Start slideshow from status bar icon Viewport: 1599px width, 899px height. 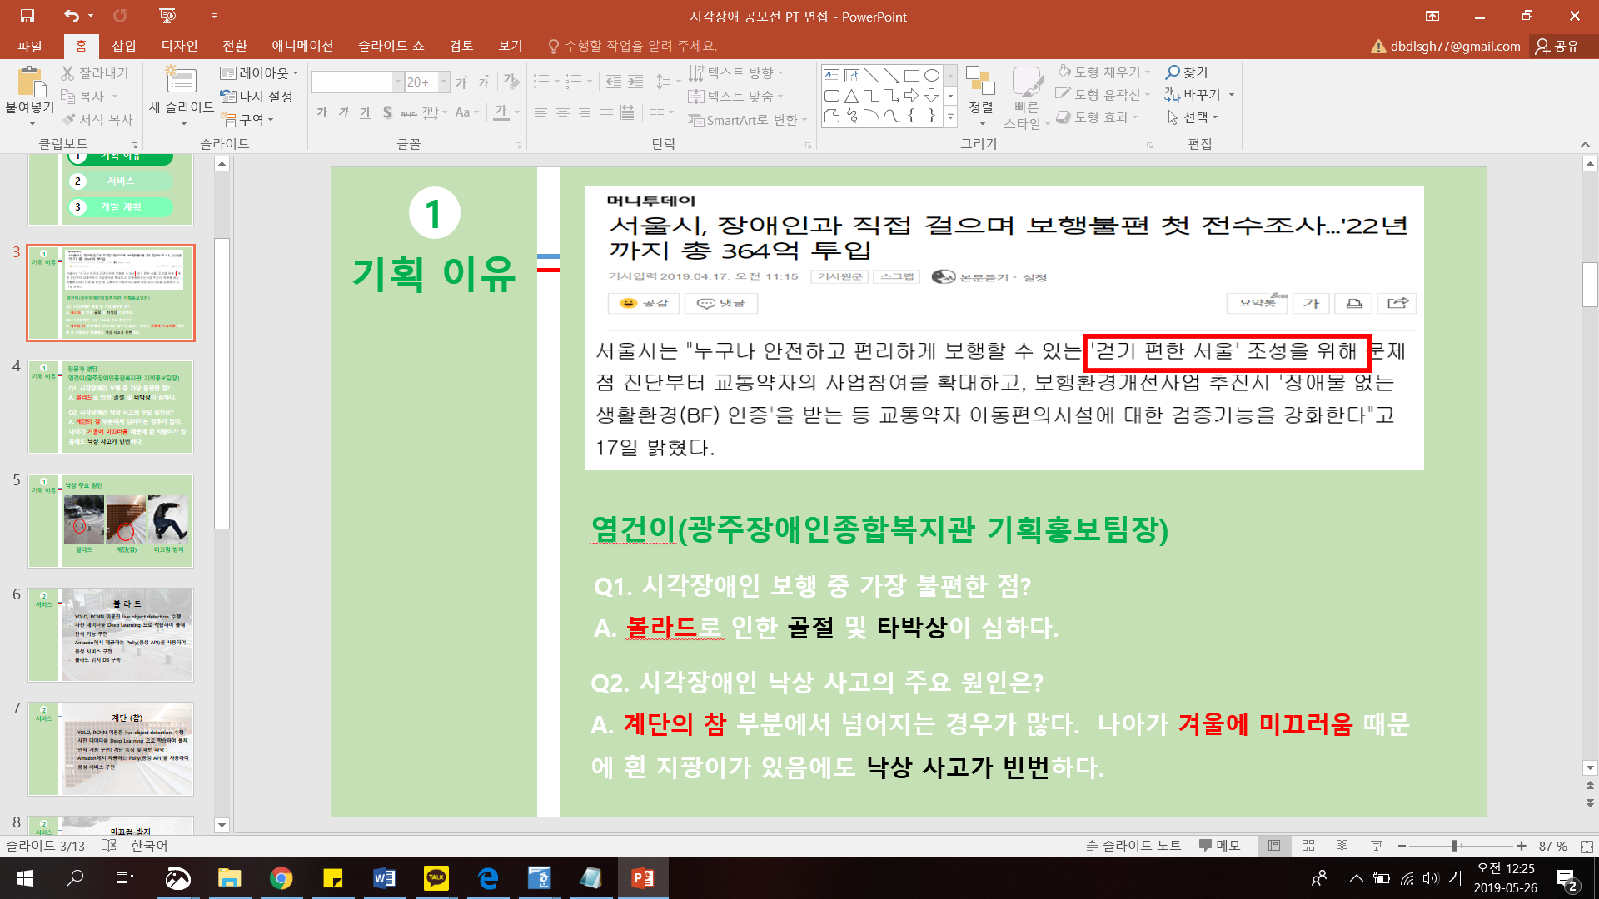click(1376, 846)
